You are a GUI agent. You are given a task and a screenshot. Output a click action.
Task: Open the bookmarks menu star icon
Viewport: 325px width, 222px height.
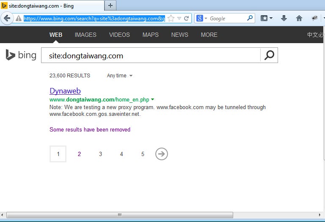pyautogui.click(x=264, y=19)
